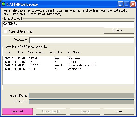Open the Browse... folder dialog
Viewport: 137px width, 117px height.
pos(119,30)
